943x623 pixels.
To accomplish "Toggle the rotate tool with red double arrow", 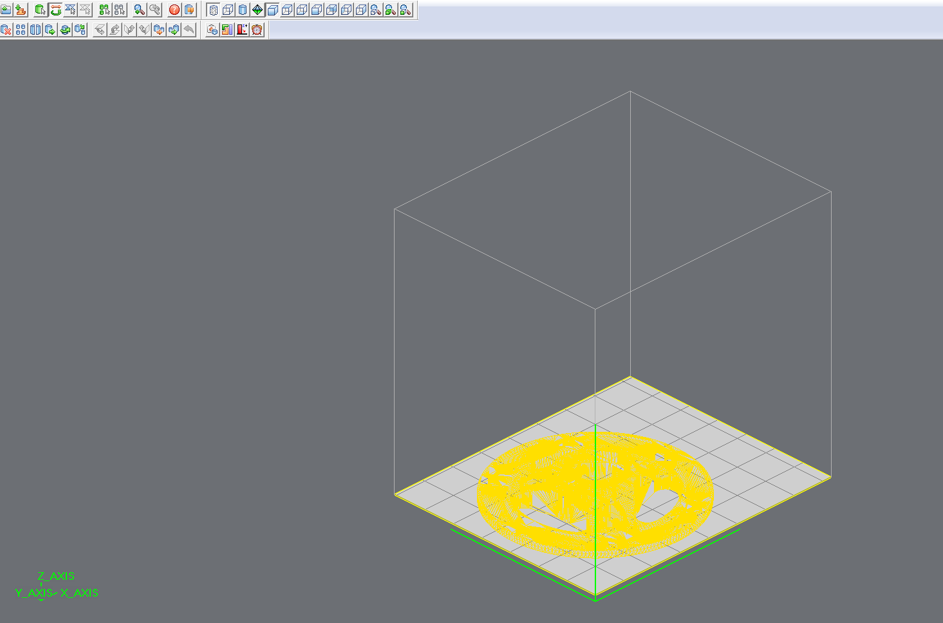I will [x=55, y=10].
